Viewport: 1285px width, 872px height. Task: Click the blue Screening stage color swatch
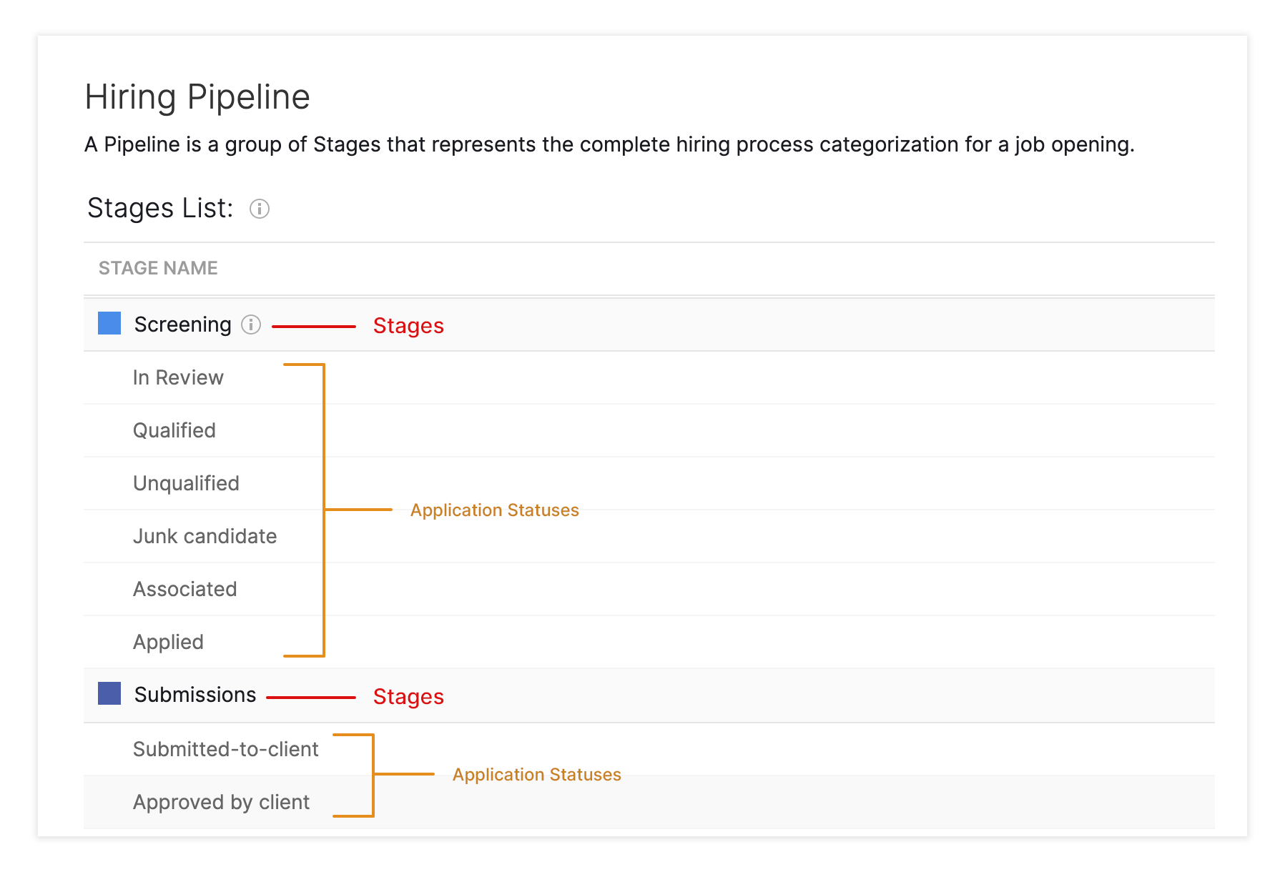[x=109, y=323]
